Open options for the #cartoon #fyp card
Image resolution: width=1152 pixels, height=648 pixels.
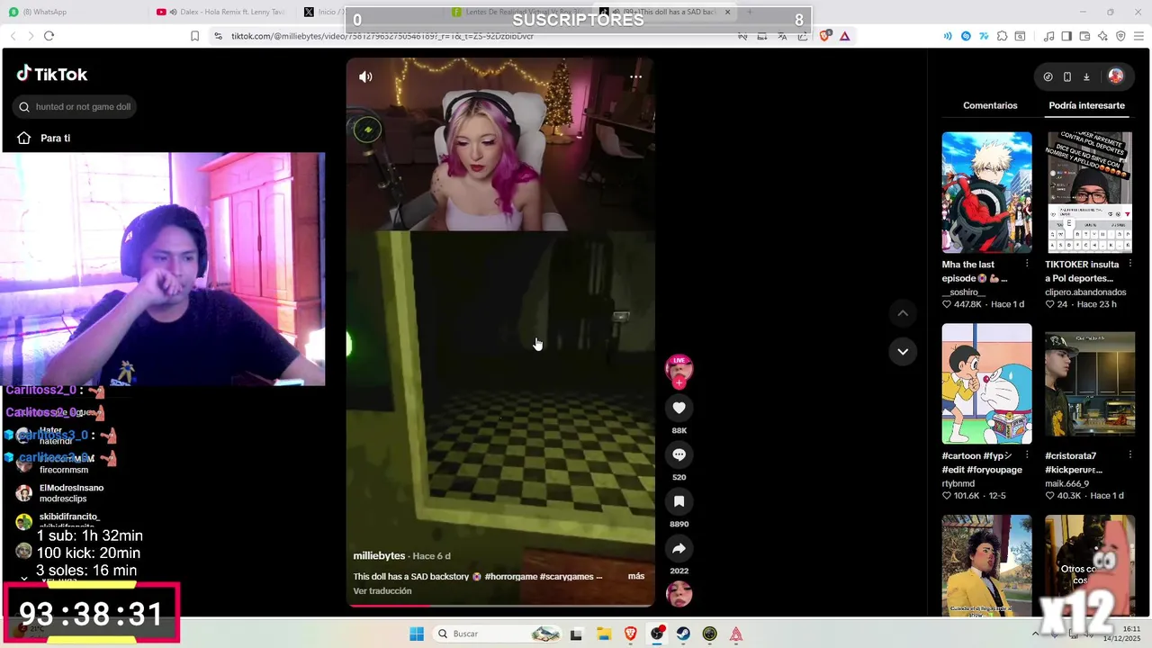point(1027,455)
